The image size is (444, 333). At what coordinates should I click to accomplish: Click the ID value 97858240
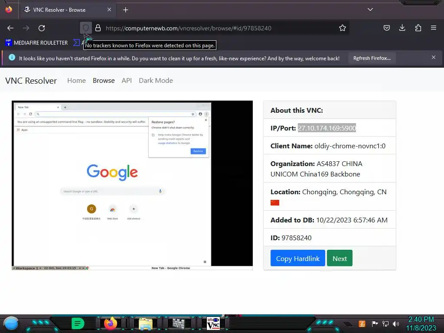coord(297,238)
